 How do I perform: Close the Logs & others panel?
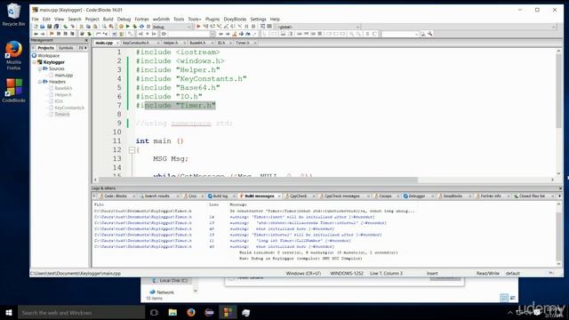tap(560, 188)
